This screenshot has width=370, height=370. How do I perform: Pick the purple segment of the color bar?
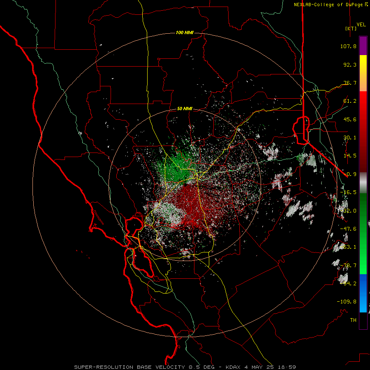pyautogui.click(x=363, y=46)
